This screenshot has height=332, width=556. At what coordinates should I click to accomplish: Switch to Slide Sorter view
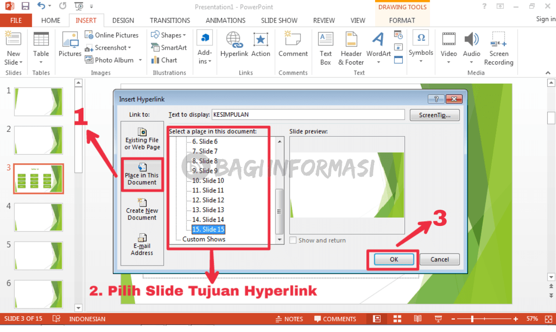(397, 319)
